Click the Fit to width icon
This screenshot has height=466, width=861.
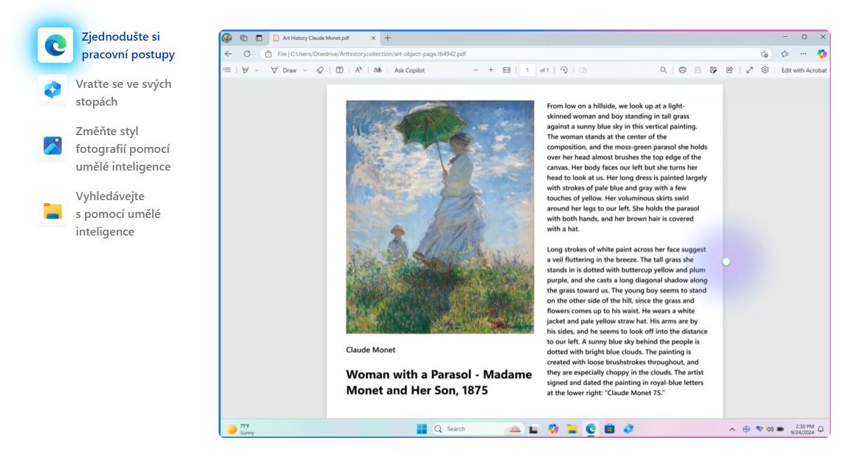(x=507, y=70)
